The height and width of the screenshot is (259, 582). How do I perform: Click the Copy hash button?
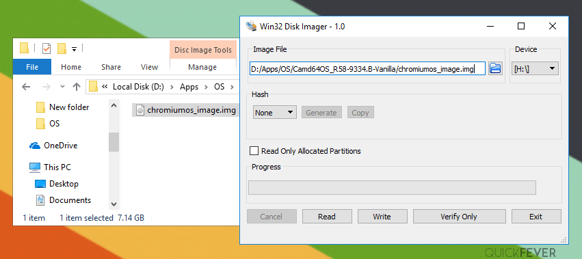[360, 113]
